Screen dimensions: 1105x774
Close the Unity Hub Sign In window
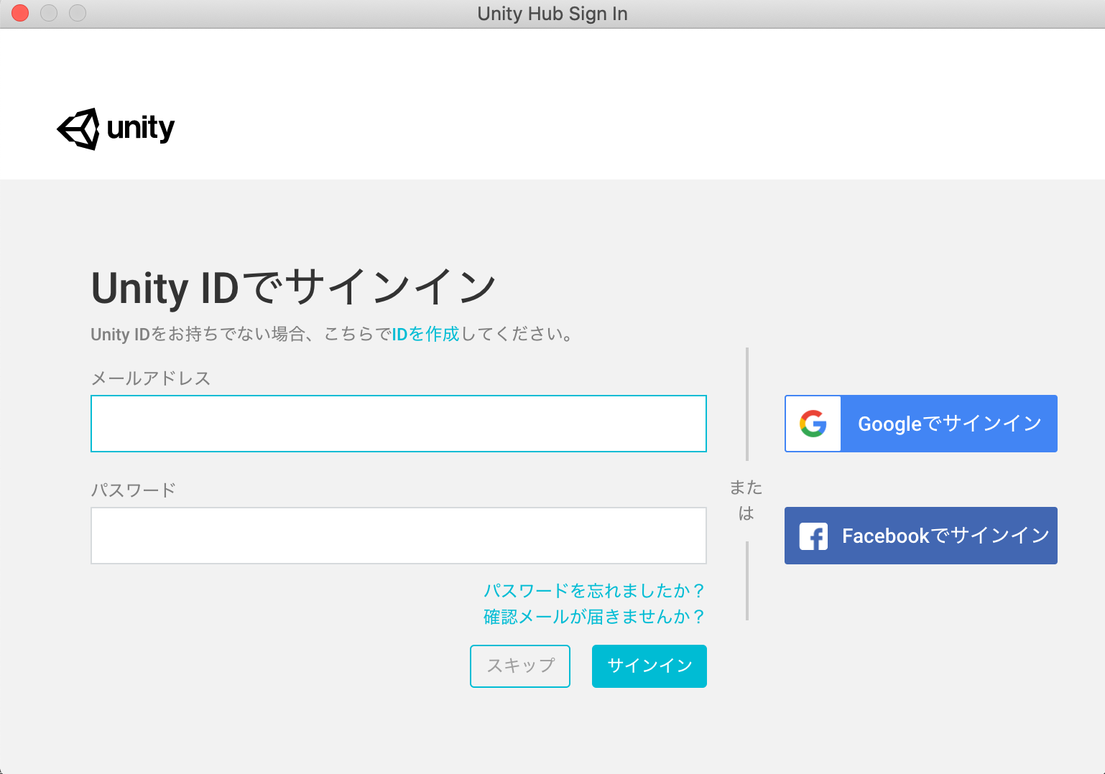click(x=20, y=13)
